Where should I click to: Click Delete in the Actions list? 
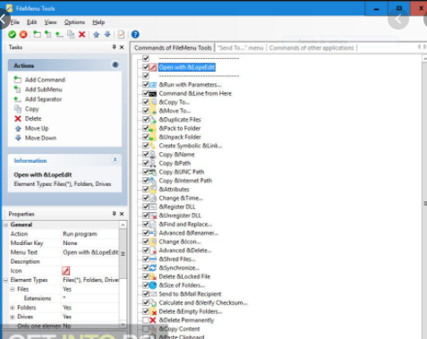tap(33, 119)
